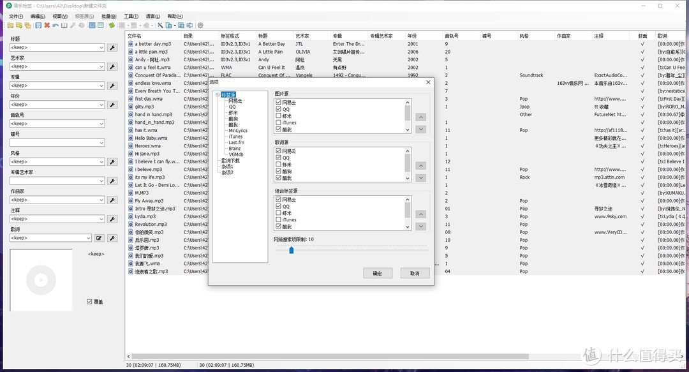
Task: Enable iTunes checkbox under 图片源
Action: (x=278, y=123)
